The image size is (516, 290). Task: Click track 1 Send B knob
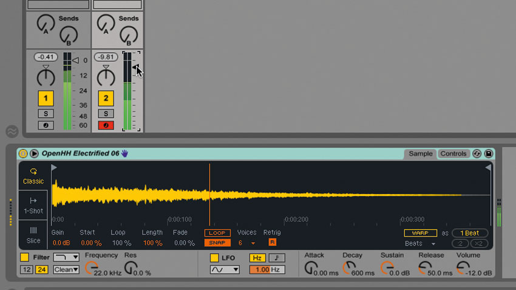(69, 36)
